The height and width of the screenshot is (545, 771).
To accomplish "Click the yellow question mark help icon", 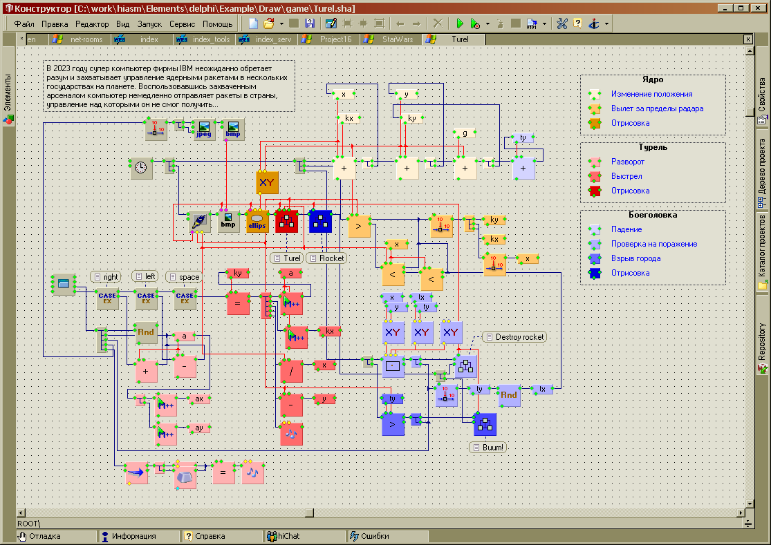I will 577,23.
